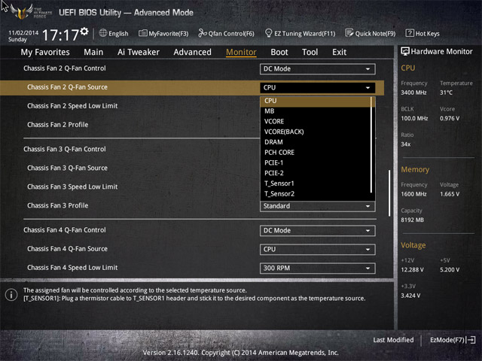
Task: Click the Qfan Control fan icon
Action: pos(203,33)
